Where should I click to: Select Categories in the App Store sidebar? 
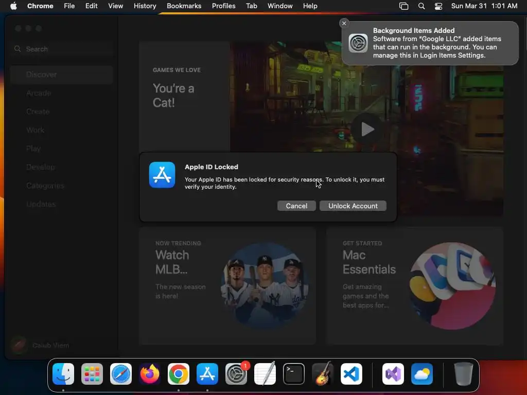[x=62, y=185]
